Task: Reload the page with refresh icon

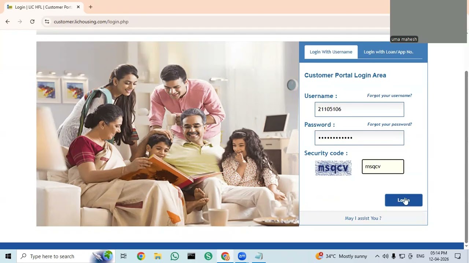Action: [x=32, y=22]
